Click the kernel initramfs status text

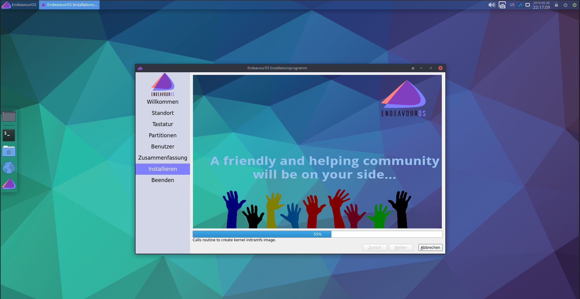pos(234,240)
